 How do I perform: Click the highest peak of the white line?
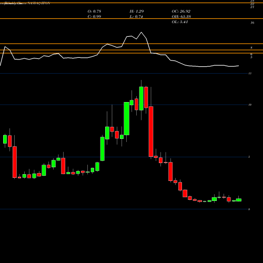point(141,32)
